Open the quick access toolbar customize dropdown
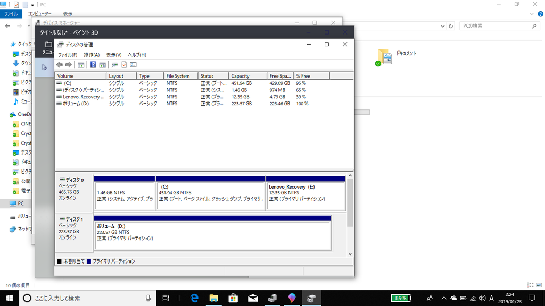Viewport: 545px width, 306px height. click(32, 5)
